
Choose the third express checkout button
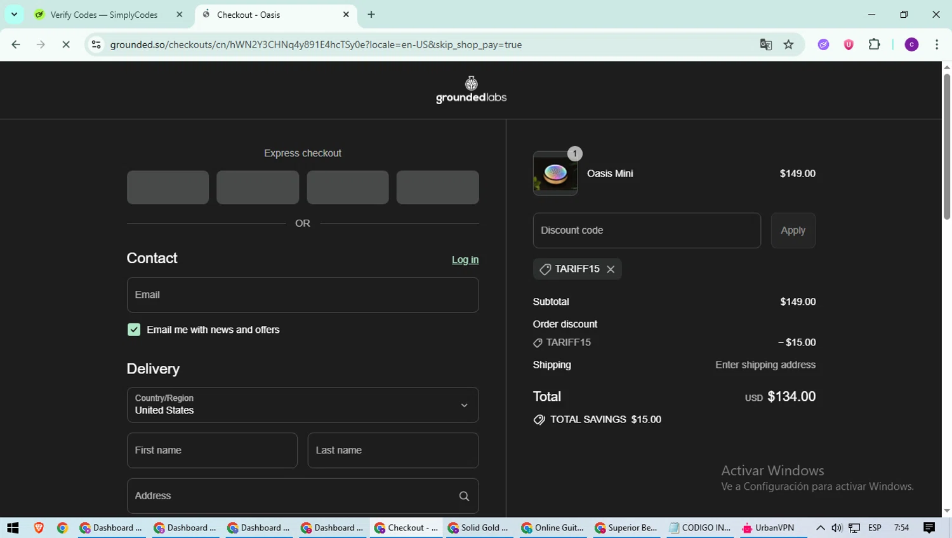[x=348, y=187]
